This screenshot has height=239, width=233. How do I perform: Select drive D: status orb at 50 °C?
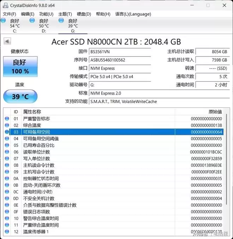(x=32, y=21)
